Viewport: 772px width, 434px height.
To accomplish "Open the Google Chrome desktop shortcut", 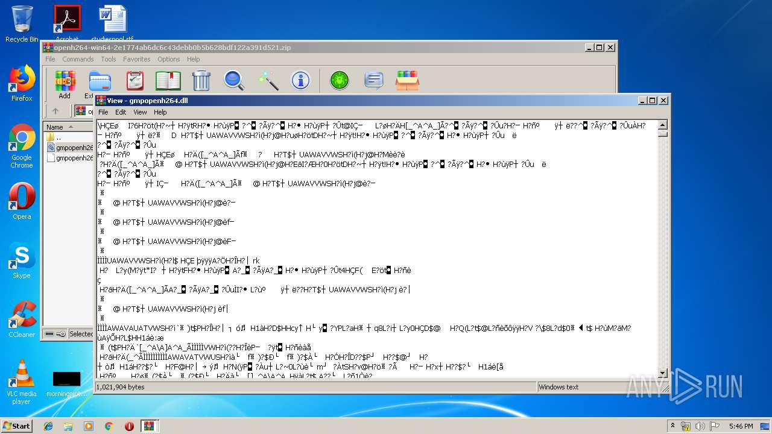I will click(x=22, y=146).
